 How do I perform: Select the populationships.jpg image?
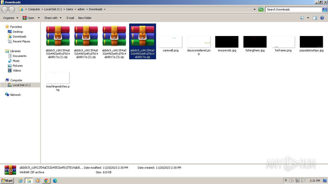coord(312,43)
